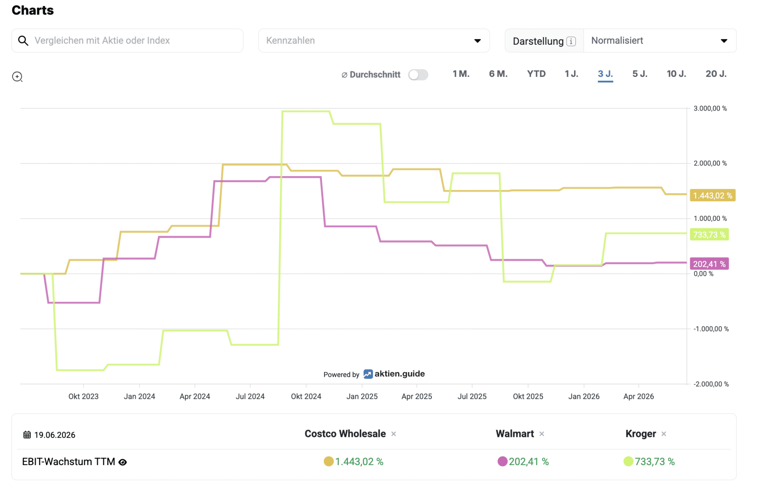The height and width of the screenshot is (485, 758).
Task: Click the Kroger column header
Action: point(641,434)
